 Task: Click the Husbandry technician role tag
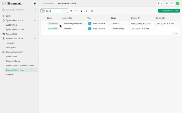tap(73, 23)
